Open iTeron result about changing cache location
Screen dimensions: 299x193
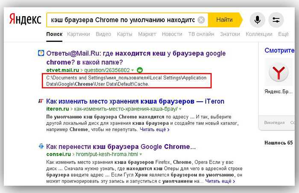135,101
